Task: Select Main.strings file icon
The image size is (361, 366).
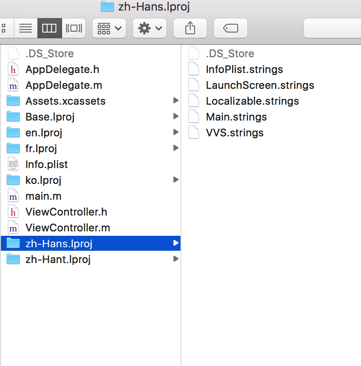Action: point(194,117)
